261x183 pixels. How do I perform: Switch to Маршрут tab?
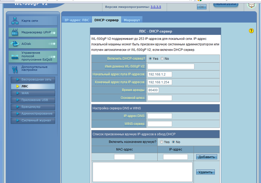click(132, 20)
